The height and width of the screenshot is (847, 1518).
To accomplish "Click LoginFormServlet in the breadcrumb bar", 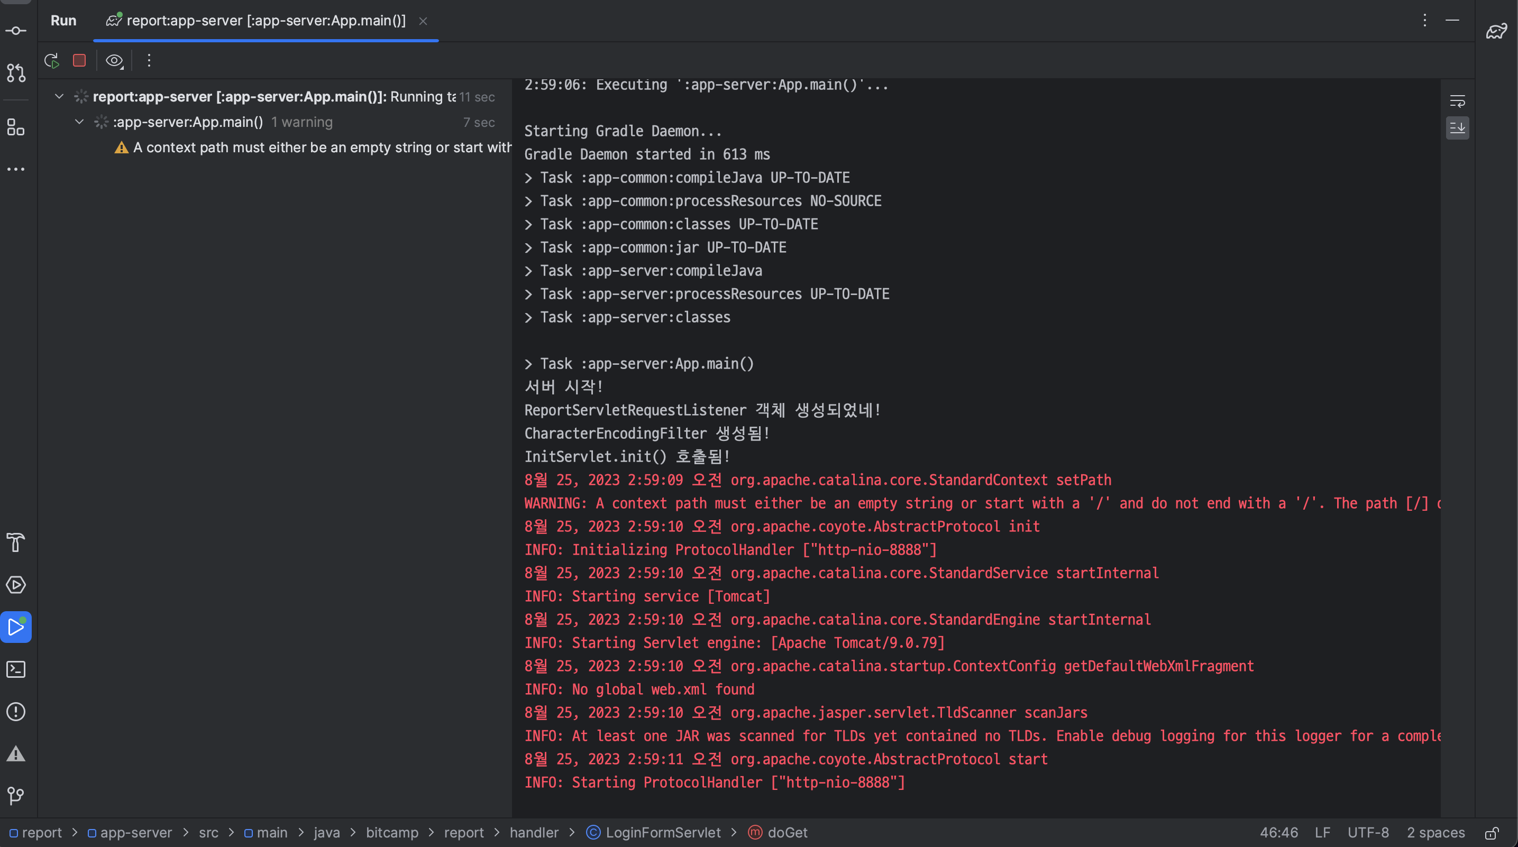I will [662, 832].
